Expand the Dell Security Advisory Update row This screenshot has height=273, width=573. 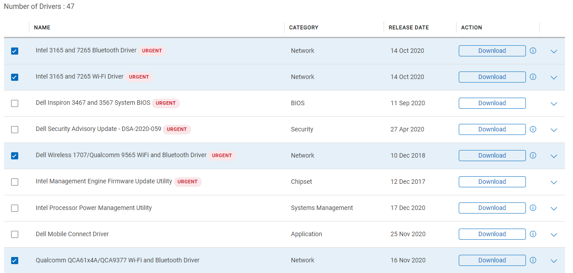[x=554, y=130]
